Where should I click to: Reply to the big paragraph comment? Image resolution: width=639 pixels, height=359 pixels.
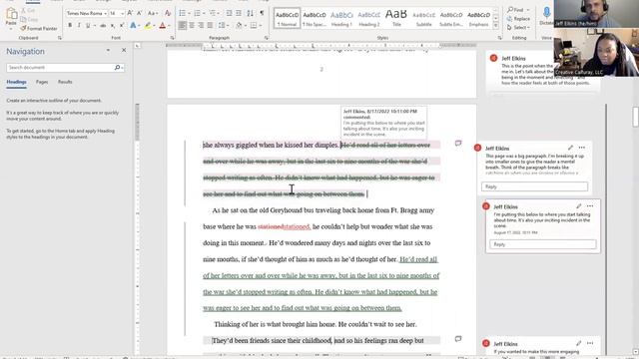(535, 186)
